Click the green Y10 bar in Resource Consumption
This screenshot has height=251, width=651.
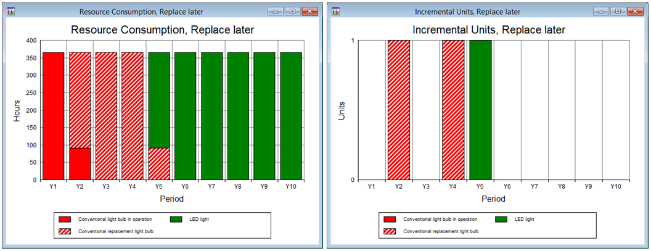click(x=290, y=117)
